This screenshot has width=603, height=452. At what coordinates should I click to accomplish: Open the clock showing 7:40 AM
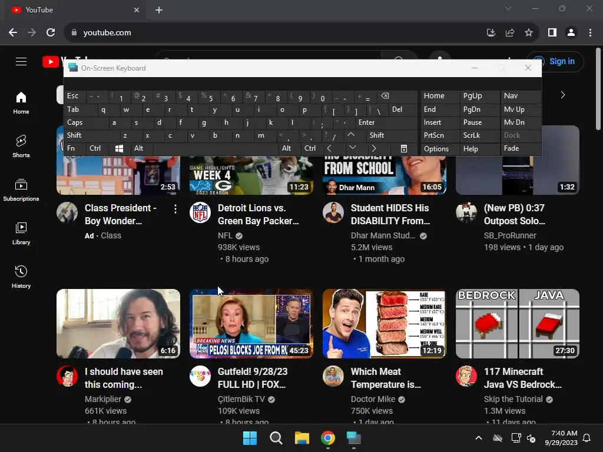(561, 438)
